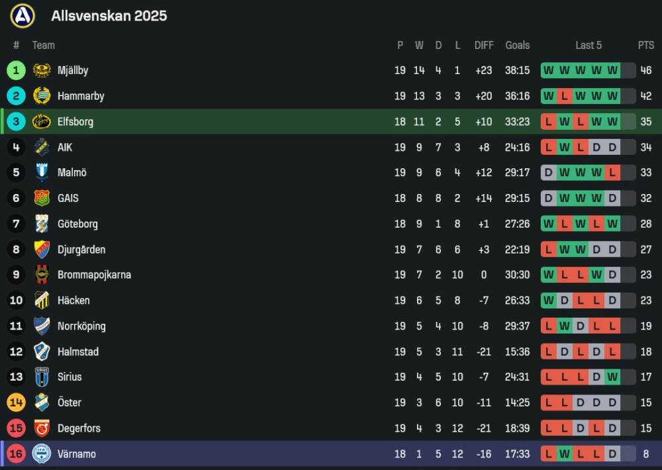Click the Allsvenskan 2025 title
The image size is (662, 470).
click(109, 16)
